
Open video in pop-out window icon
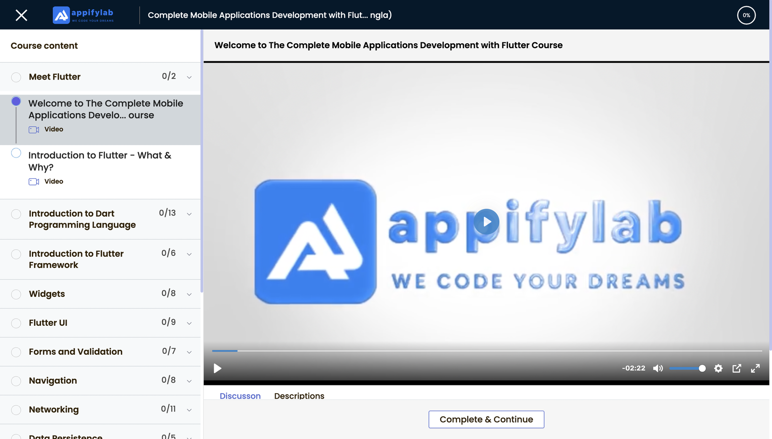pyautogui.click(x=736, y=368)
